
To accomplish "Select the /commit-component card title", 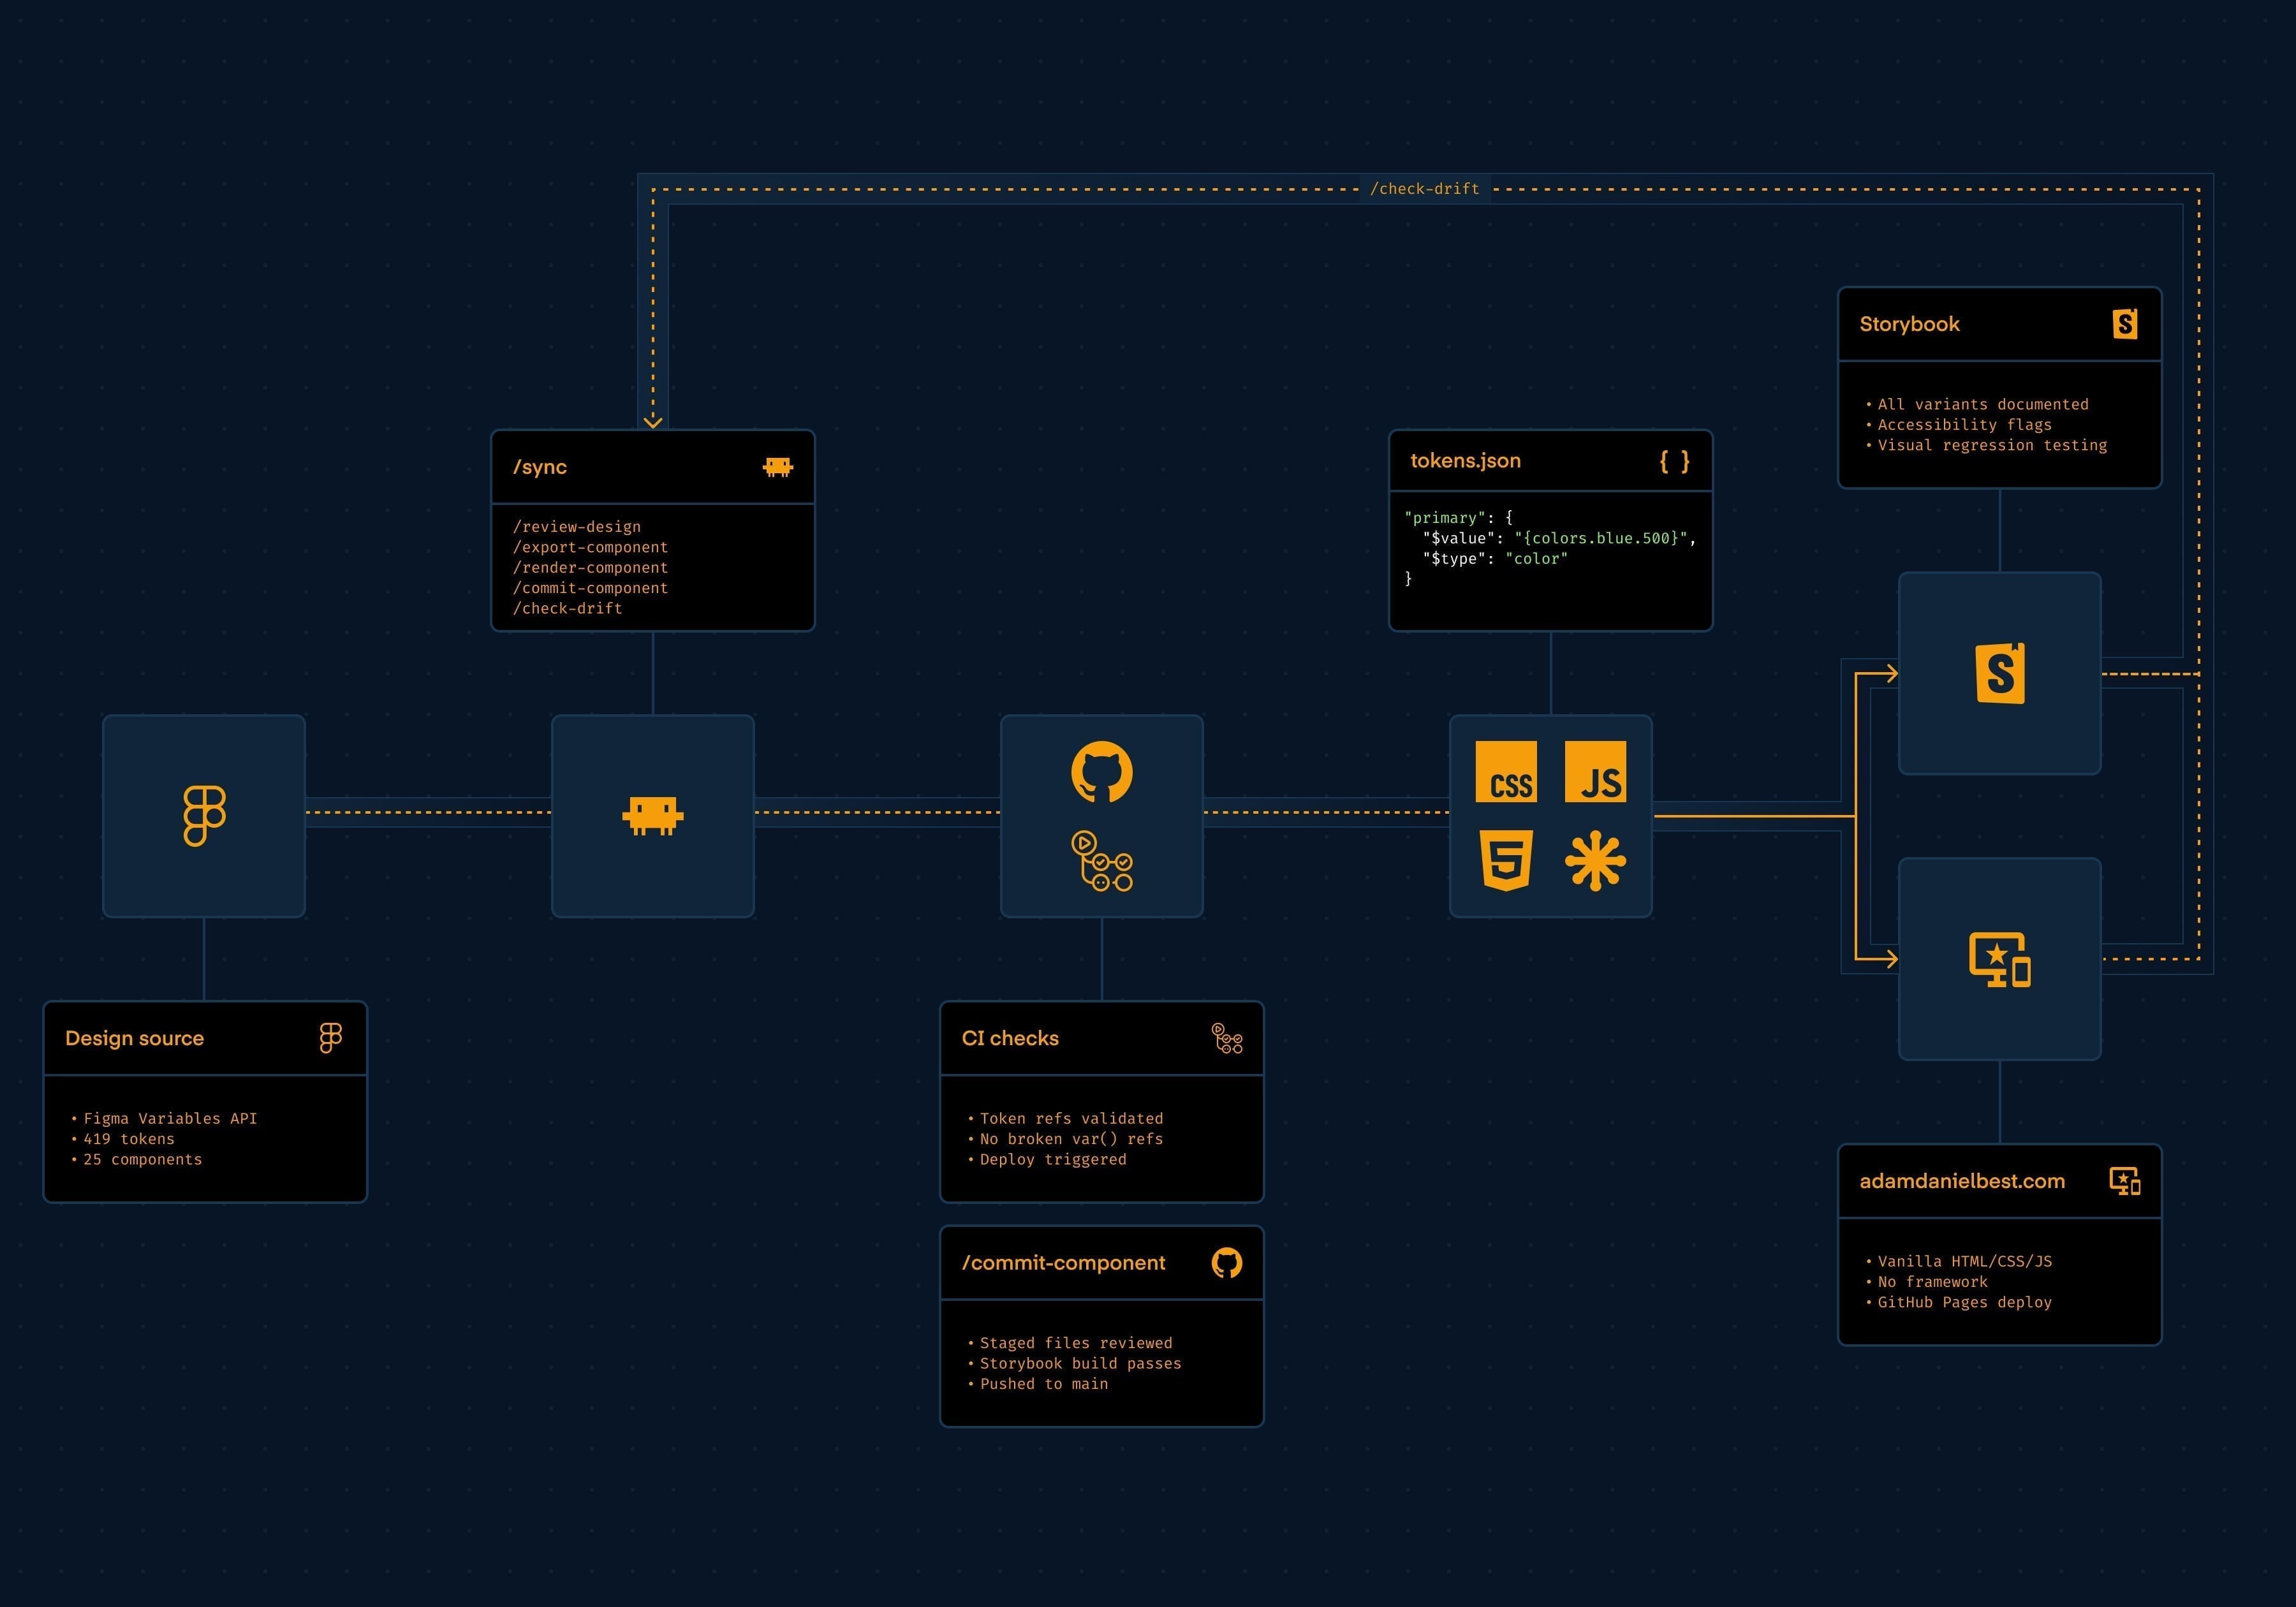I will click(x=1063, y=1263).
